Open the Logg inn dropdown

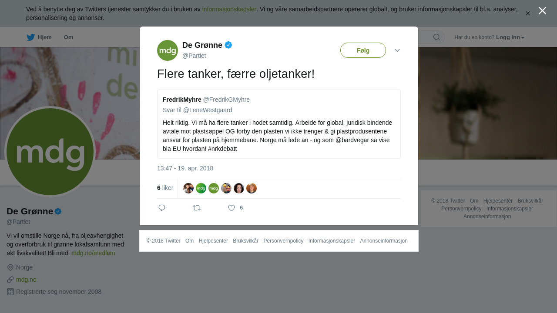click(x=510, y=37)
